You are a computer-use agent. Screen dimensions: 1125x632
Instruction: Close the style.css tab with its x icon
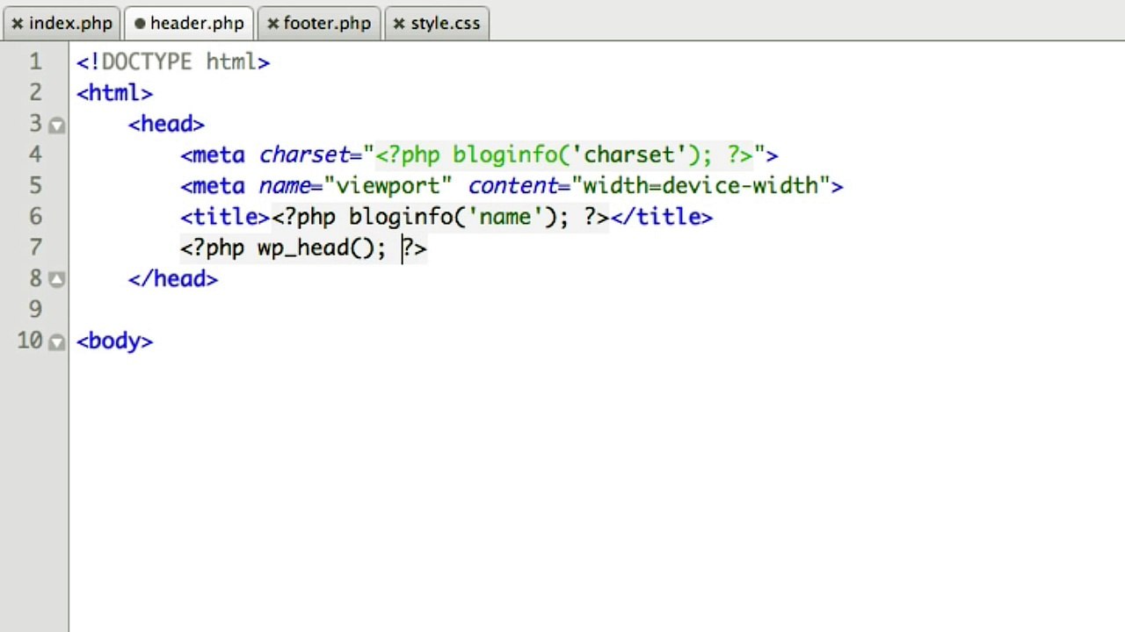point(399,24)
